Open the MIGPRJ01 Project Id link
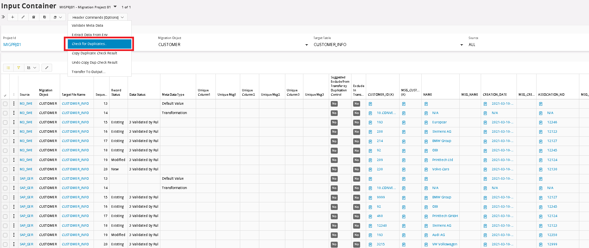589x248 pixels. coord(12,45)
